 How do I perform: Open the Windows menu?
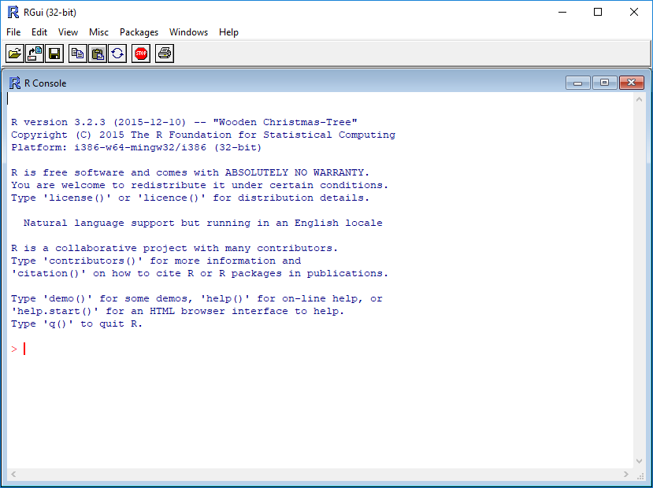[189, 32]
